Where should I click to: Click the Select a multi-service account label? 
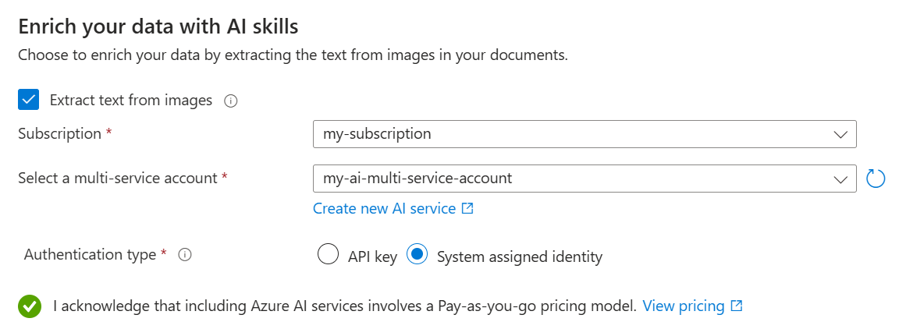(x=118, y=179)
